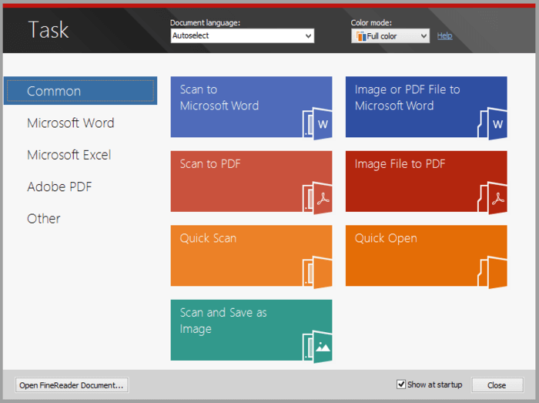539x403 pixels.
Task: Switch to the Microsoft Word category
Action: click(x=71, y=123)
